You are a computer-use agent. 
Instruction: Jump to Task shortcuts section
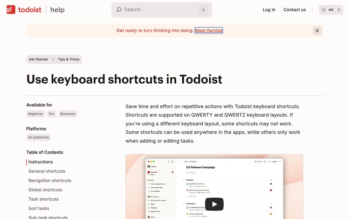43,199
